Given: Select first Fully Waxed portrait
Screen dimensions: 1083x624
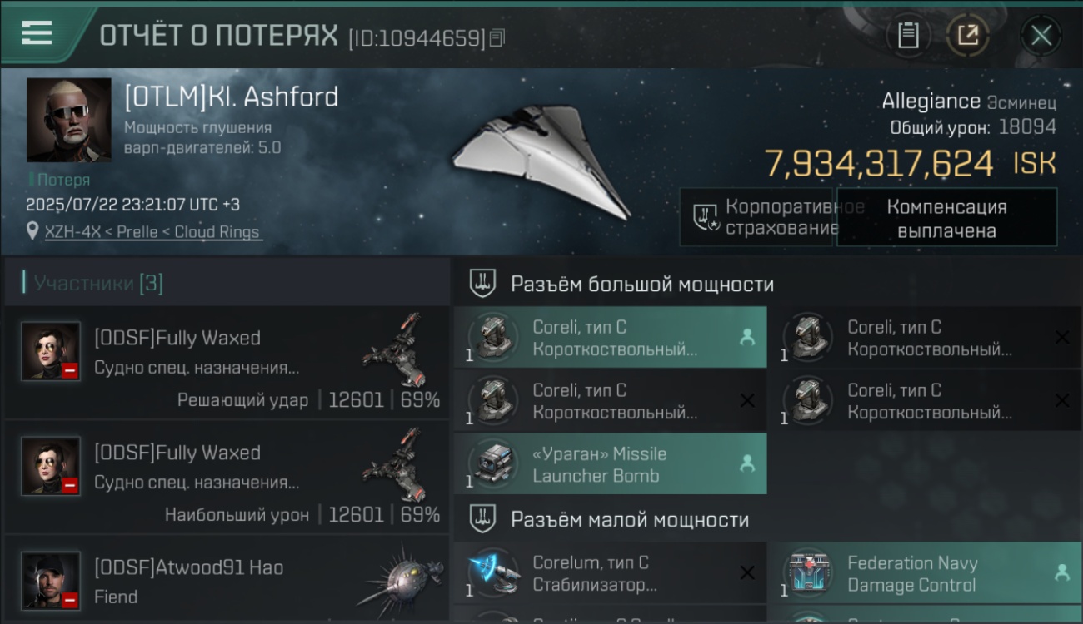Looking at the screenshot, I should pyautogui.click(x=51, y=351).
